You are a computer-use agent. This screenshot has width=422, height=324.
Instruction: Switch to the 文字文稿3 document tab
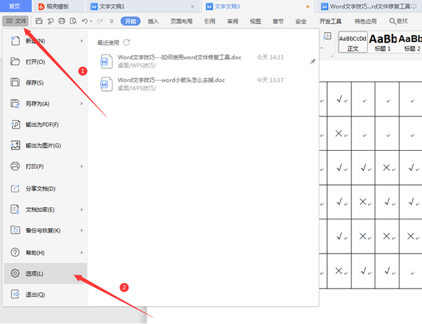coord(258,6)
